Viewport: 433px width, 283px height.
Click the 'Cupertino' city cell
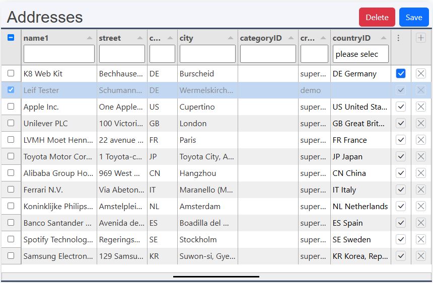click(x=207, y=107)
